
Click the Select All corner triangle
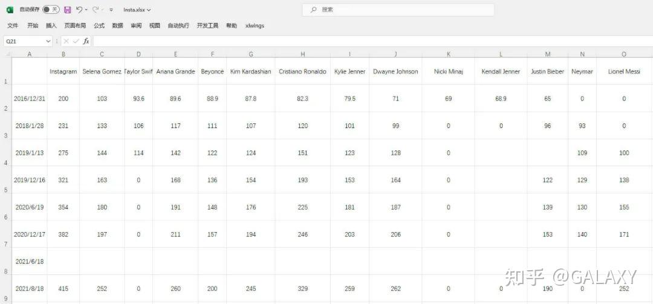coord(7,54)
